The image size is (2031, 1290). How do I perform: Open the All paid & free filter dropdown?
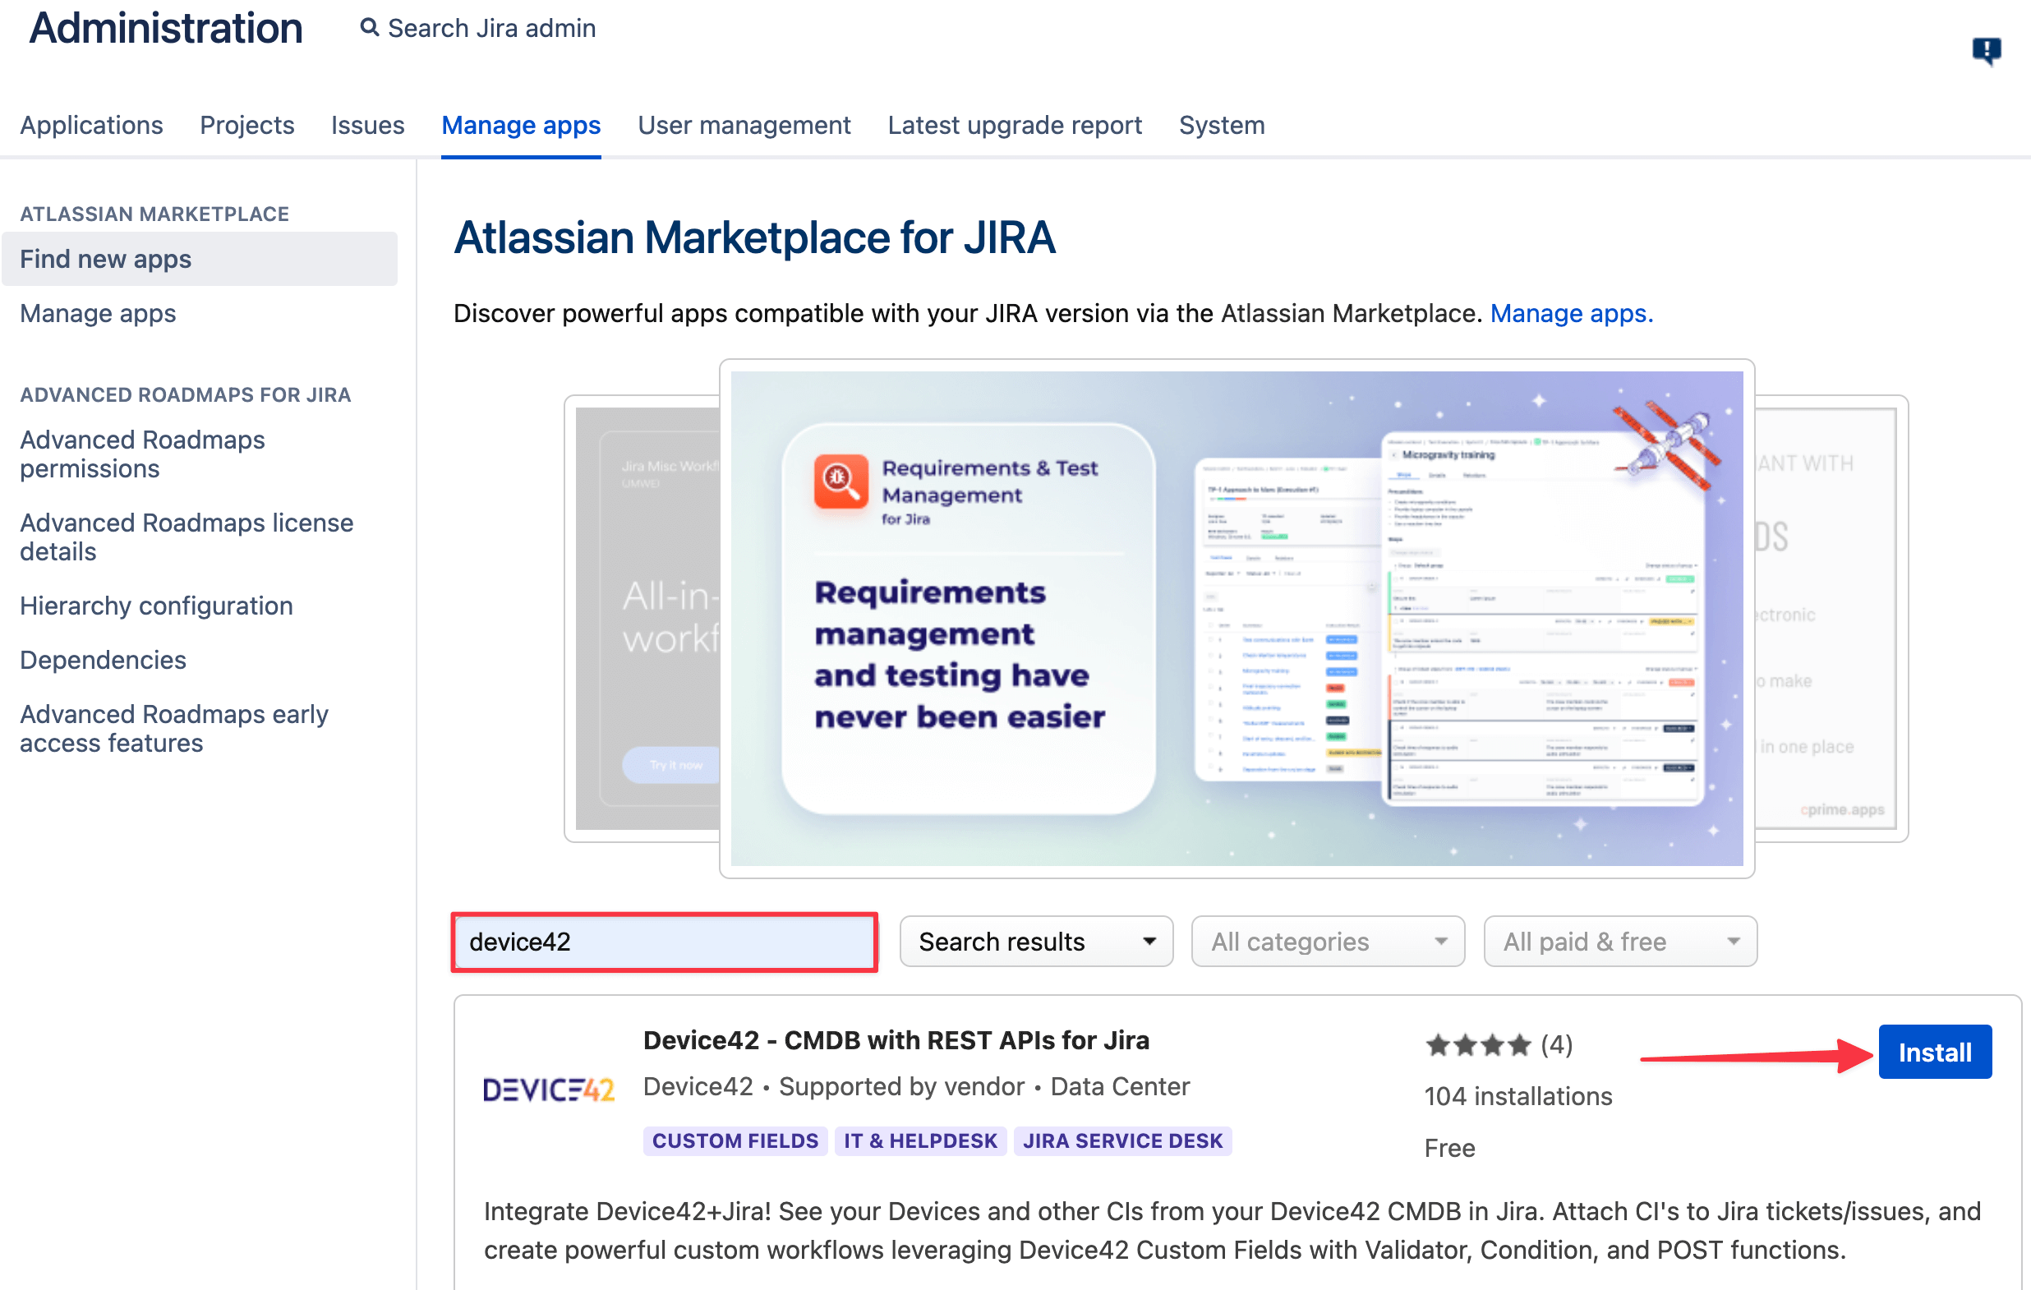coord(1619,942)
